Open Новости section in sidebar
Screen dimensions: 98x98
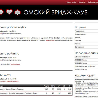78,41
